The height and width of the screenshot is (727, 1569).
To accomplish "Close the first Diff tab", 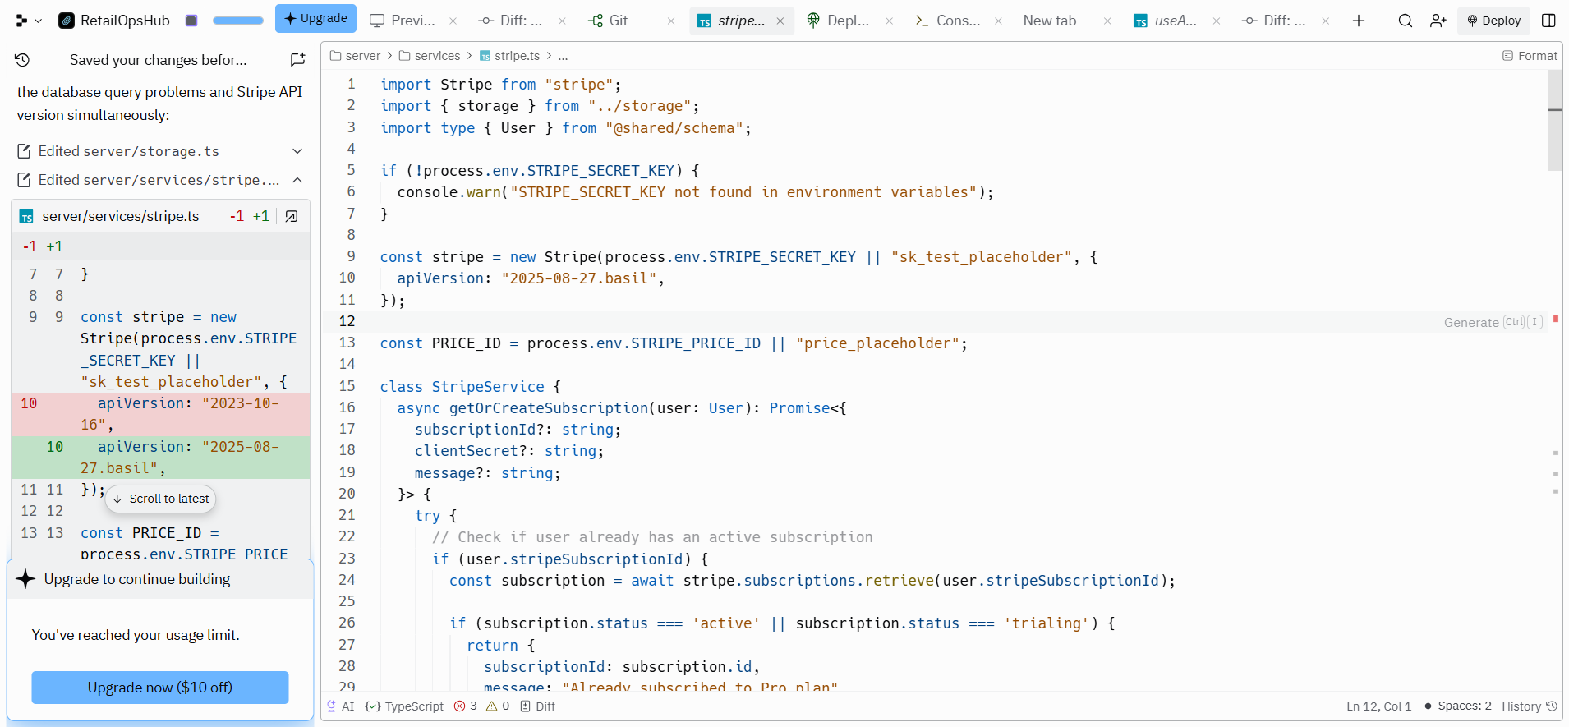I will pyautogui.click(x=562, y=21).
